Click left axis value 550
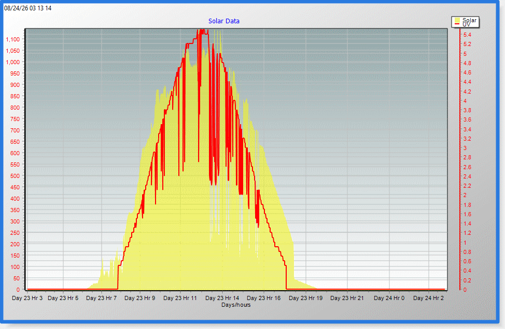The width and height of the screenshot is (505, 329). pyautogui.click(x=15, y=165)
